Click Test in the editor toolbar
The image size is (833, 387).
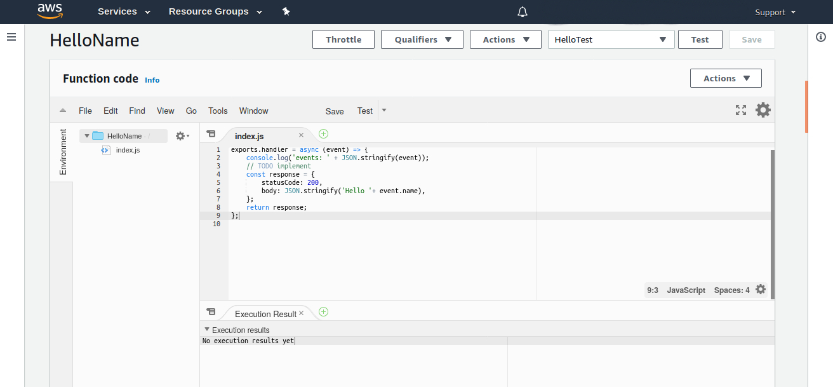tap(365, 111)
